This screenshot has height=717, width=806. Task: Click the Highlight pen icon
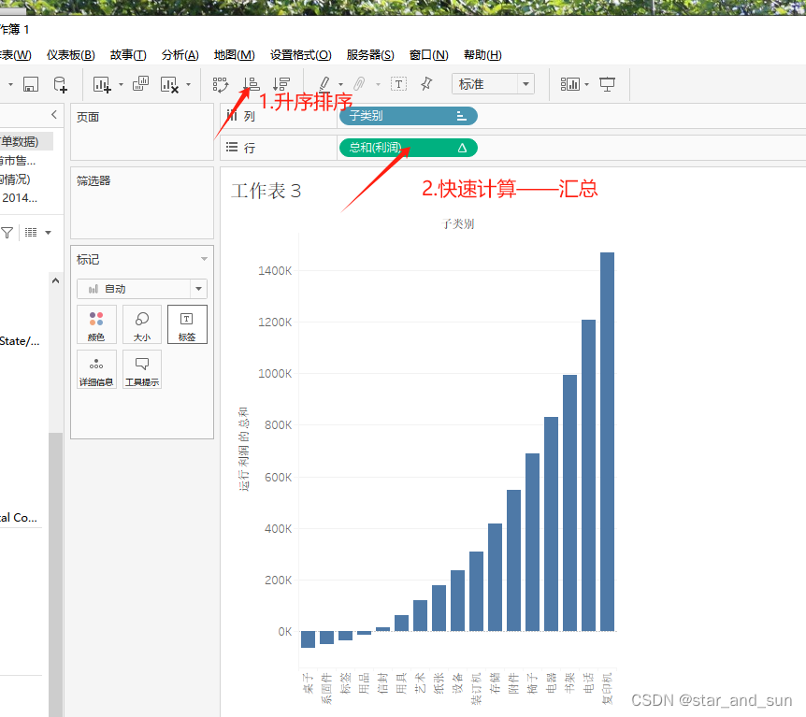[324, 84]
